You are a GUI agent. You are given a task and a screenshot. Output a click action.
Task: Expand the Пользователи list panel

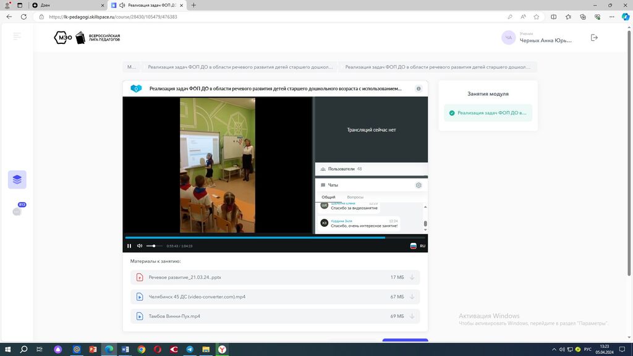341,169
